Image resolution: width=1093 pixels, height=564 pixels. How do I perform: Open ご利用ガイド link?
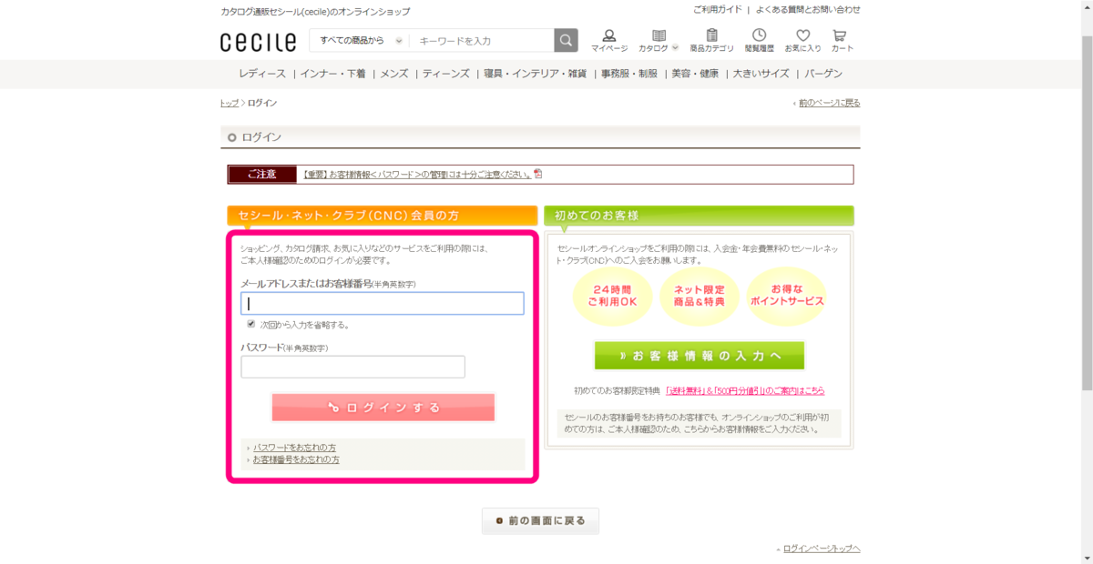pos(718,9)
